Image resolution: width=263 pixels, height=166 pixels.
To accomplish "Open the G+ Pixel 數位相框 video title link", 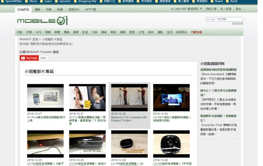I will (46, 119).
